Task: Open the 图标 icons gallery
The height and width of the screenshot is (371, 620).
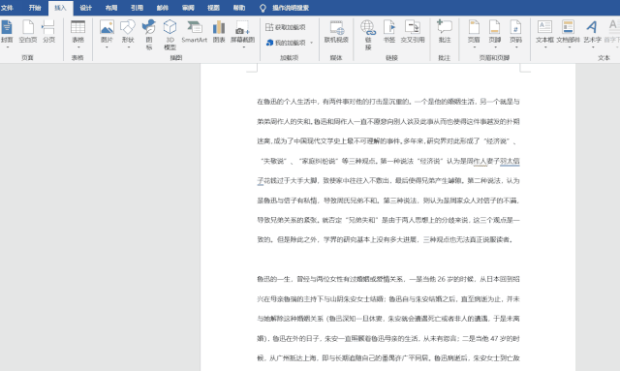Action: pyautogui.click(x=148, y=35)
